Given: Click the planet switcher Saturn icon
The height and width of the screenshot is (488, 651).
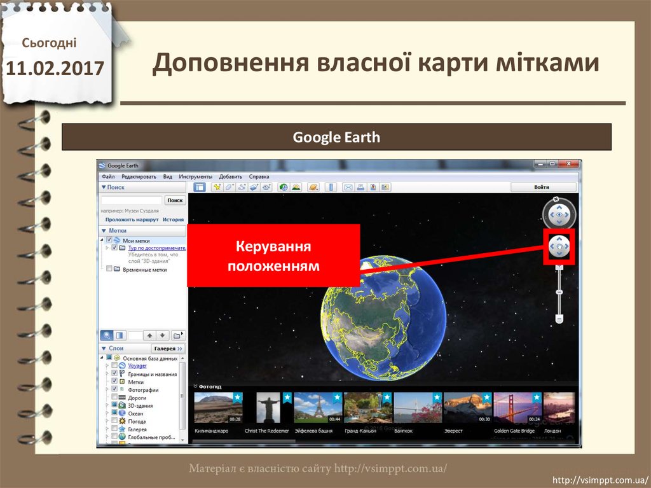Looking at the screenshot, I should click(x=313, y=187).
